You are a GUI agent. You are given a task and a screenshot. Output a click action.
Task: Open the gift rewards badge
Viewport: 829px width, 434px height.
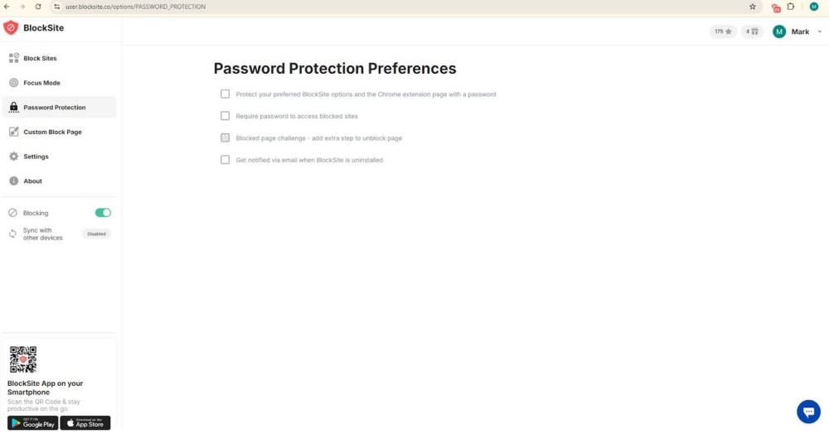(753, 31)
